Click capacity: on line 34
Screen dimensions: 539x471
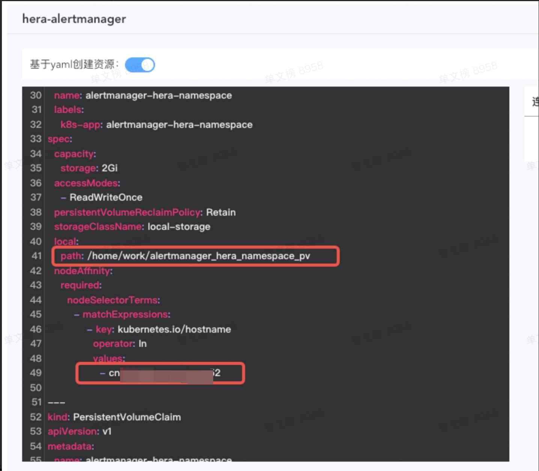75,154
